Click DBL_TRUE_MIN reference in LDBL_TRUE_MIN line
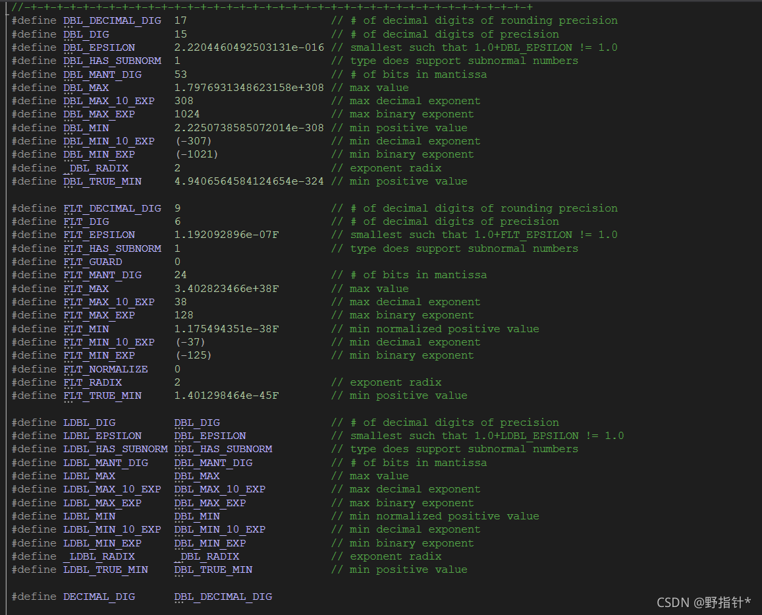The image size is (762, 615). [x=213, y=570]
